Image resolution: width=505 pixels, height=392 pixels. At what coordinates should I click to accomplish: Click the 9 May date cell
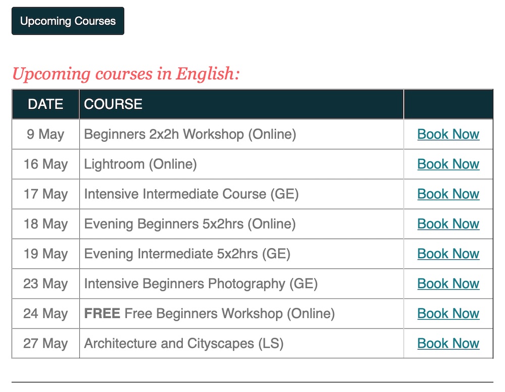[45, 134]
